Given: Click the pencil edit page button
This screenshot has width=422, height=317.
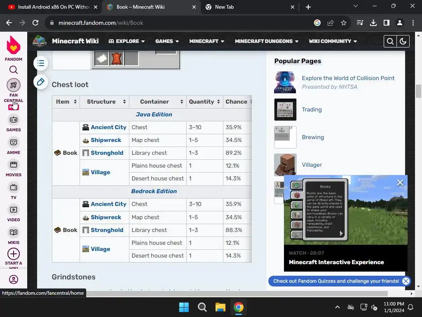Looking at the screenshot, I should click(x=41, y=82).
